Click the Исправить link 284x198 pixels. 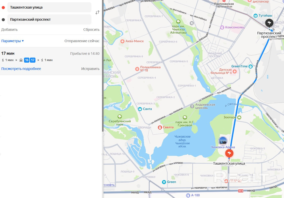click(90, 69)
